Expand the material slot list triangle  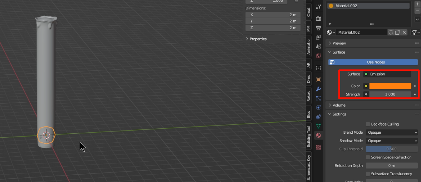tap(330, 24)
